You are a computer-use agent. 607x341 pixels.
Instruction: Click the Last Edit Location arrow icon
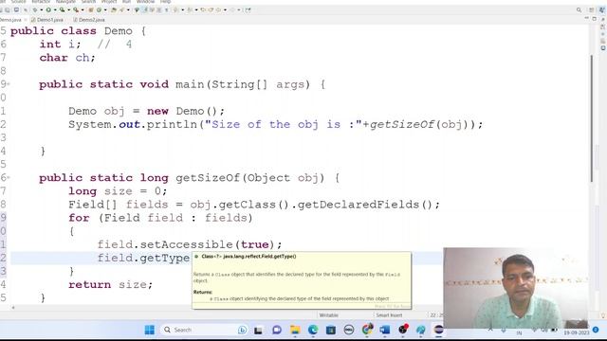pos(203,9)
